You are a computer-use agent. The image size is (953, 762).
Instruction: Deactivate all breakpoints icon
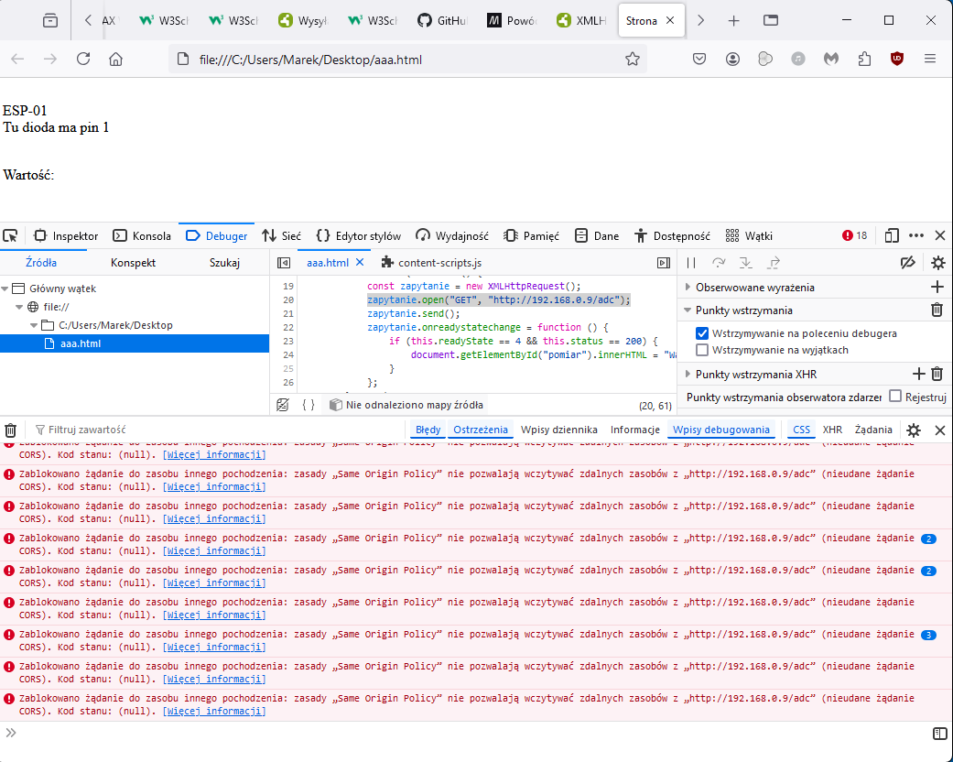tap(908, 263)
